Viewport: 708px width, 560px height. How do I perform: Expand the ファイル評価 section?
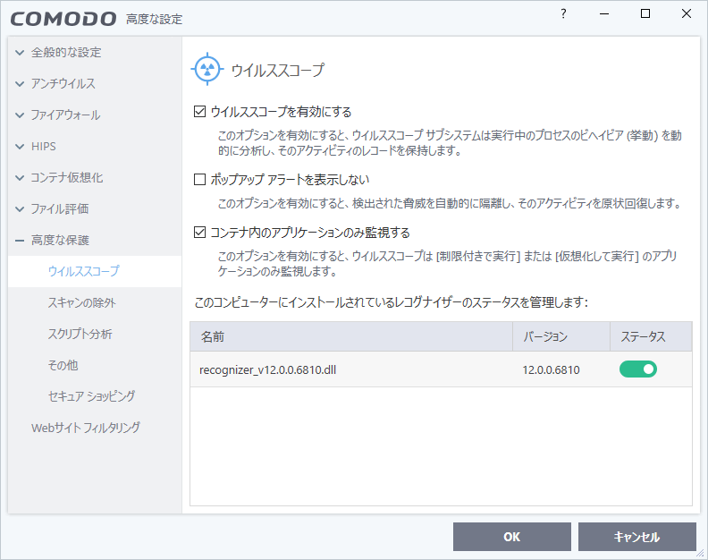point(20,209)
